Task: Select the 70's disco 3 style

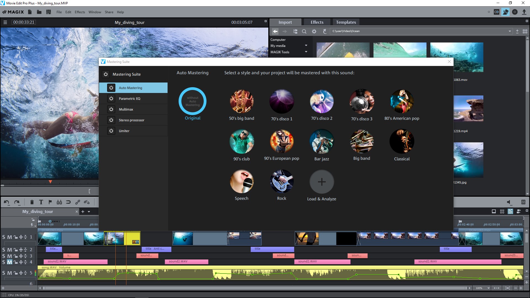Action: coord(362,101)
